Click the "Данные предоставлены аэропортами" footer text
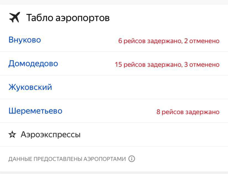 point(67,159)
